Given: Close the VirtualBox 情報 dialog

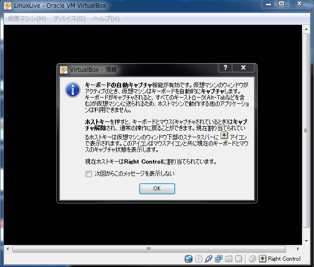Looking at the screenshot, I should 243,67.
